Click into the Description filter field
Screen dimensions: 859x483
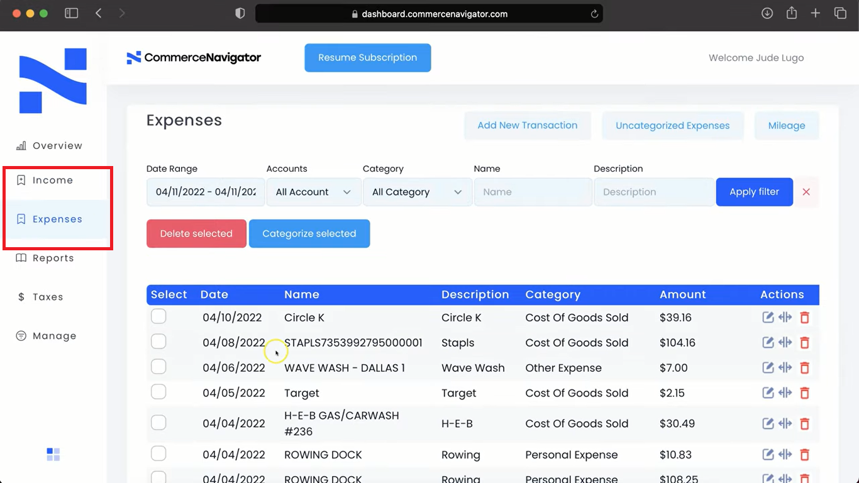[653, 192]
